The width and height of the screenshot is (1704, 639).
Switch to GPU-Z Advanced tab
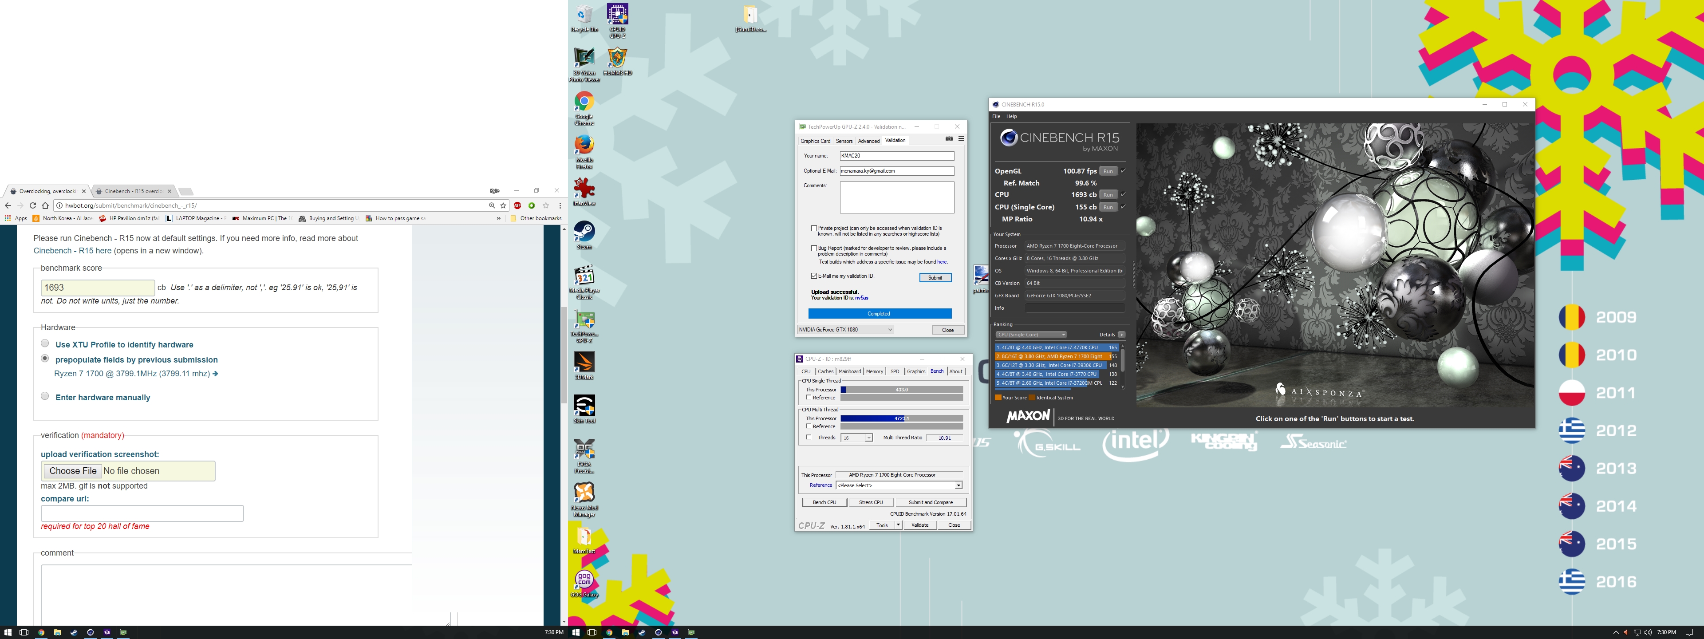(868, 141)
